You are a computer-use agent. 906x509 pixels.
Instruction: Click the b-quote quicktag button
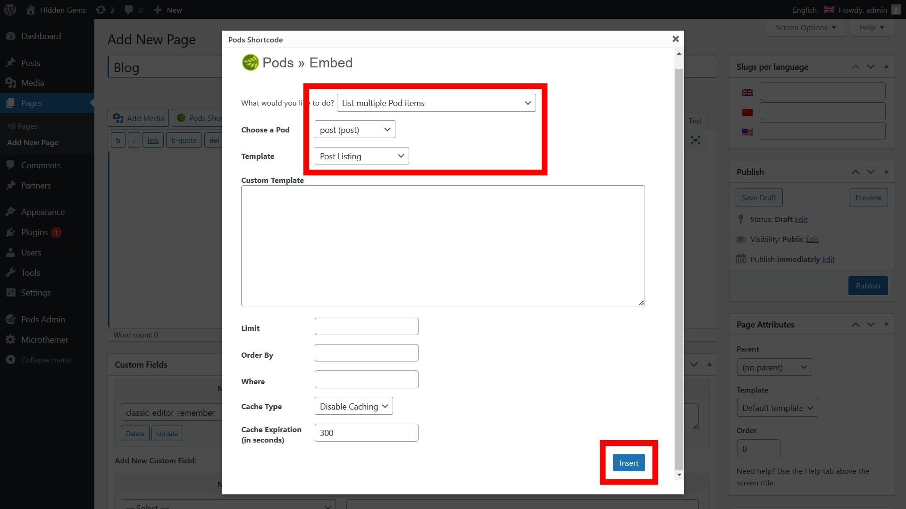184,140
